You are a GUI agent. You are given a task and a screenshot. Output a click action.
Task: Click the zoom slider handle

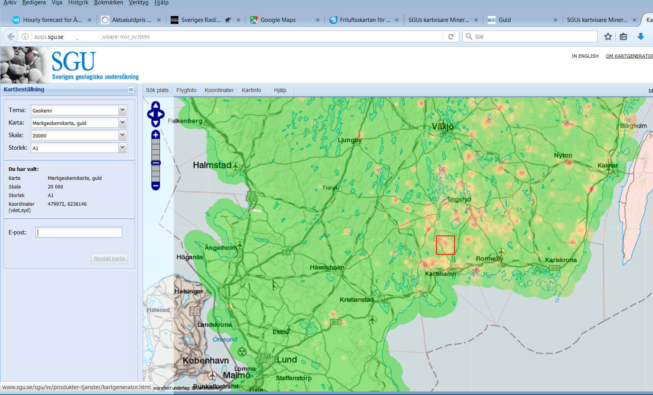pos(156,163)
